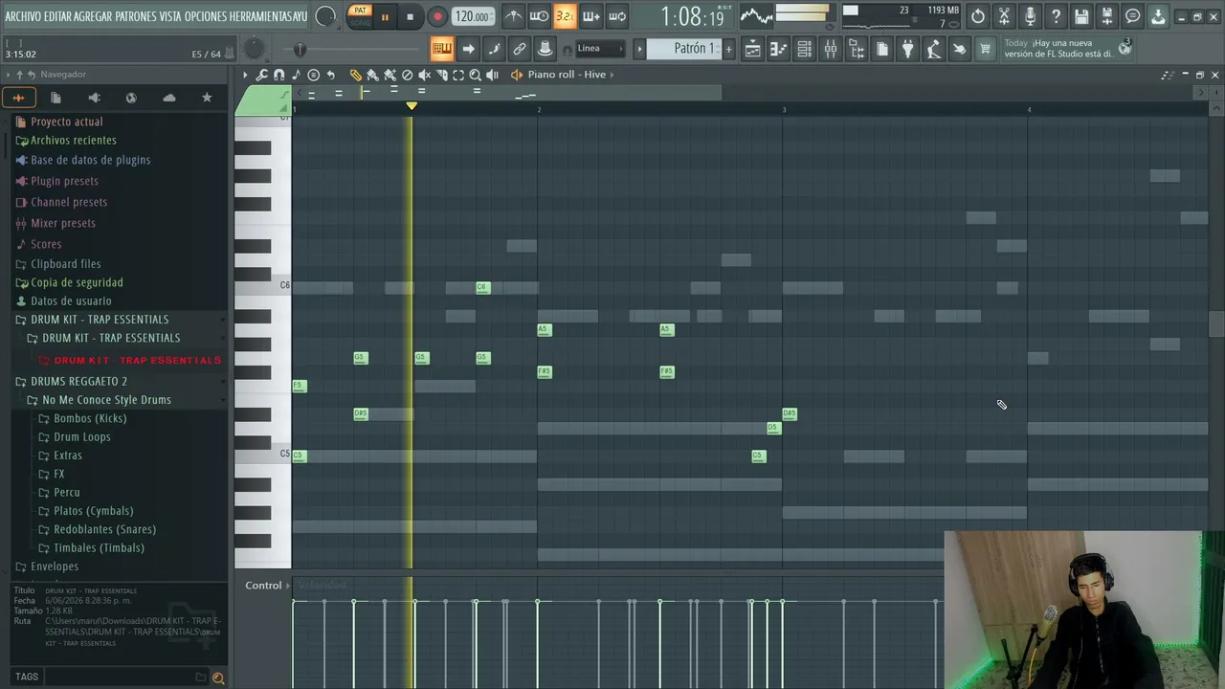Click the undo history icon
Viewport: 1225px width, 689px height.
point(978,16)
